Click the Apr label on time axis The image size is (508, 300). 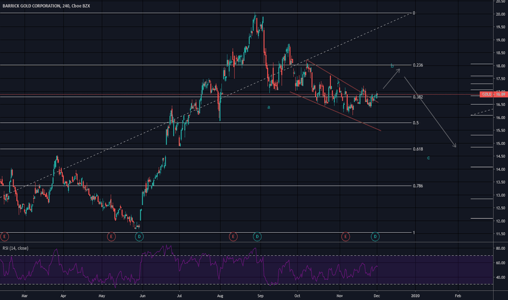[63, 296]
